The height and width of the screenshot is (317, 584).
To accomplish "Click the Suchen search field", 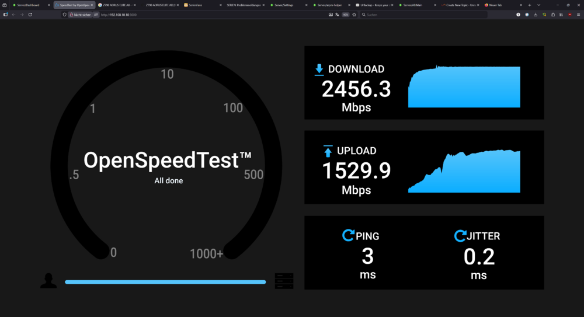I will (425, 15).
